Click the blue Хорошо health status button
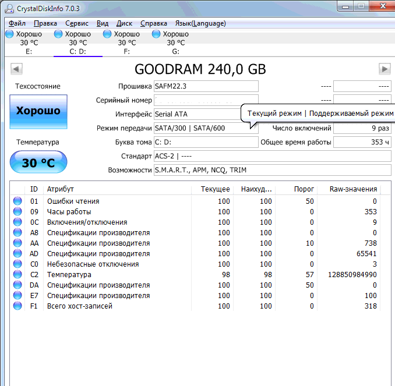Image resolution: width=395 pixels, height=386 pixels. (38, 112)
